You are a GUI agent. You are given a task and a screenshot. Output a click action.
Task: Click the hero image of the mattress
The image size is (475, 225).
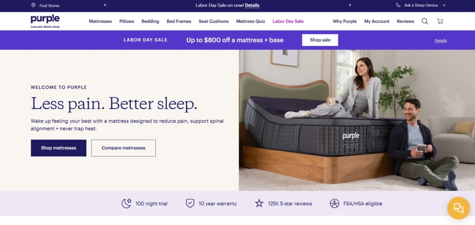(357, 120)
